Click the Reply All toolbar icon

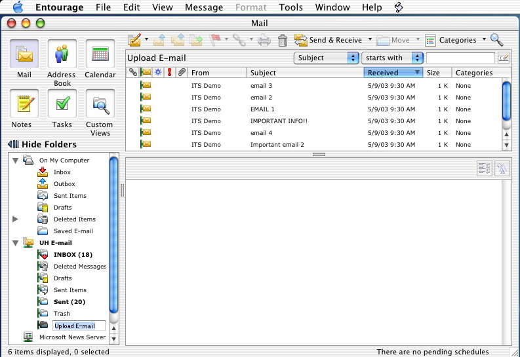coord(178,40)
